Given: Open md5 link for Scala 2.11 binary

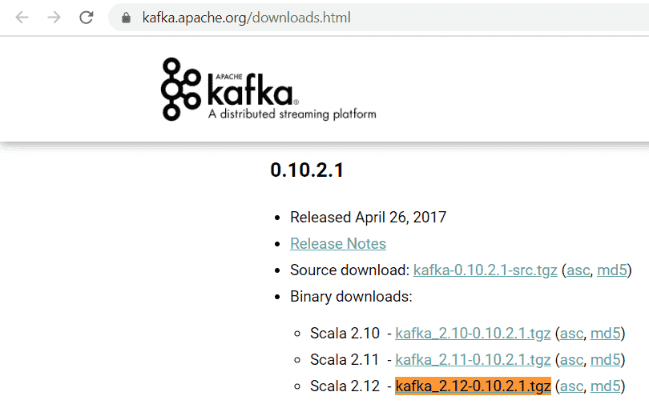Looking at the screenshot, I should [605, 360].
